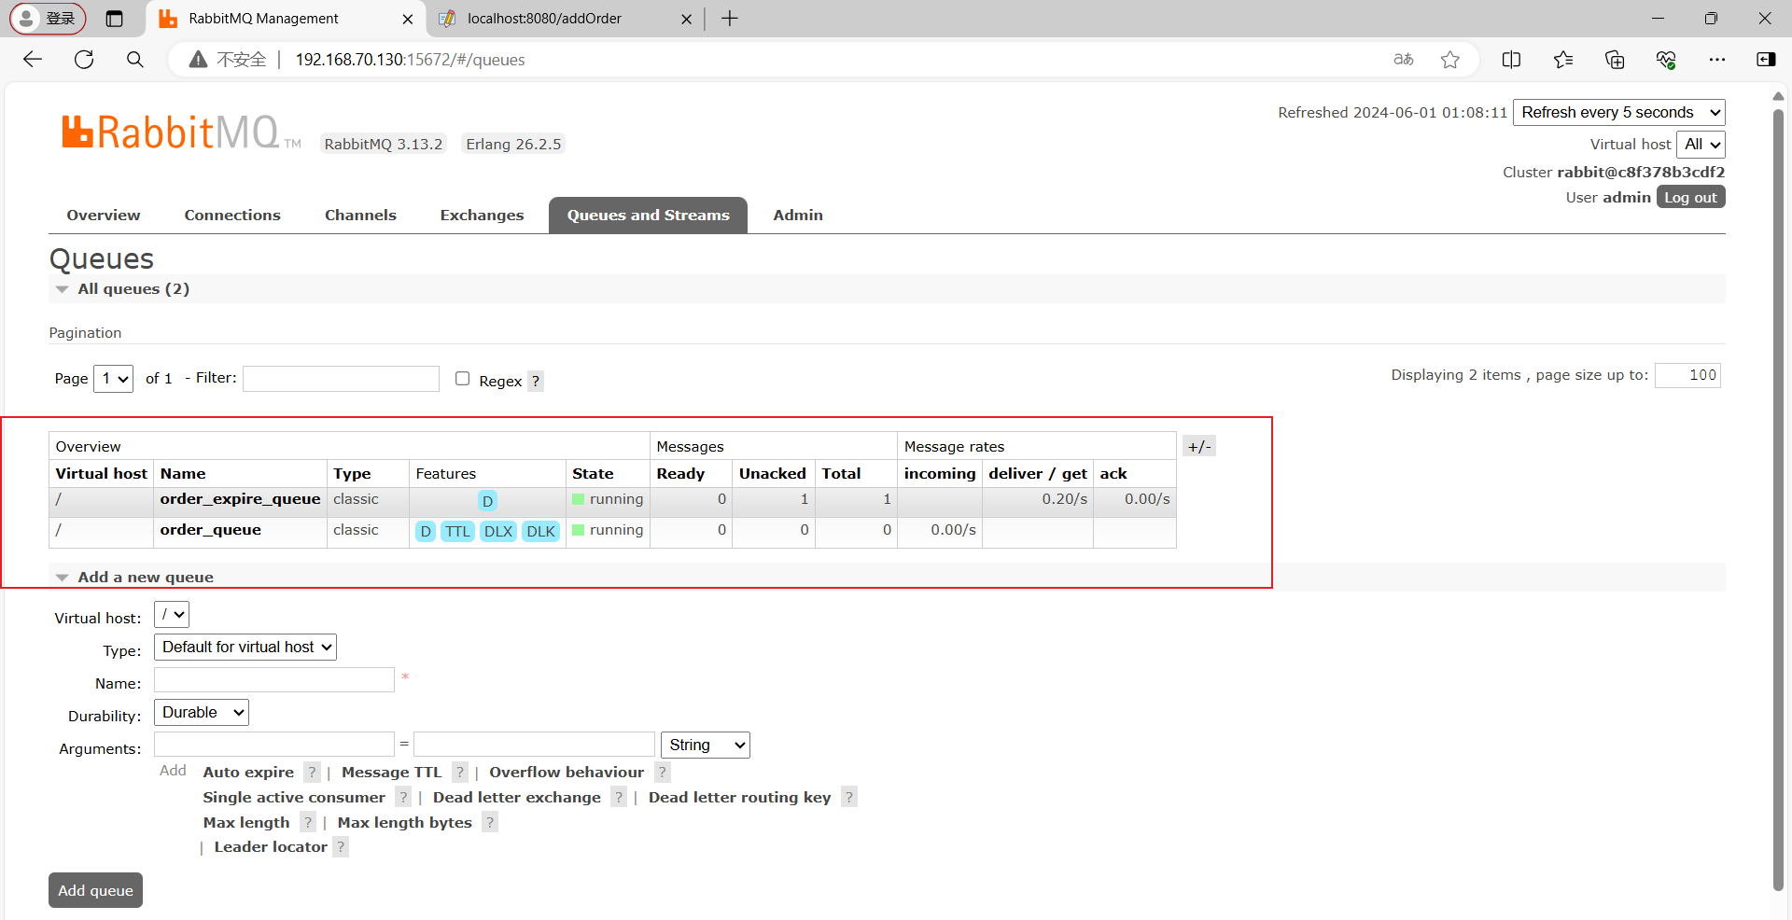Open a new browser tab

coord(730,19)
